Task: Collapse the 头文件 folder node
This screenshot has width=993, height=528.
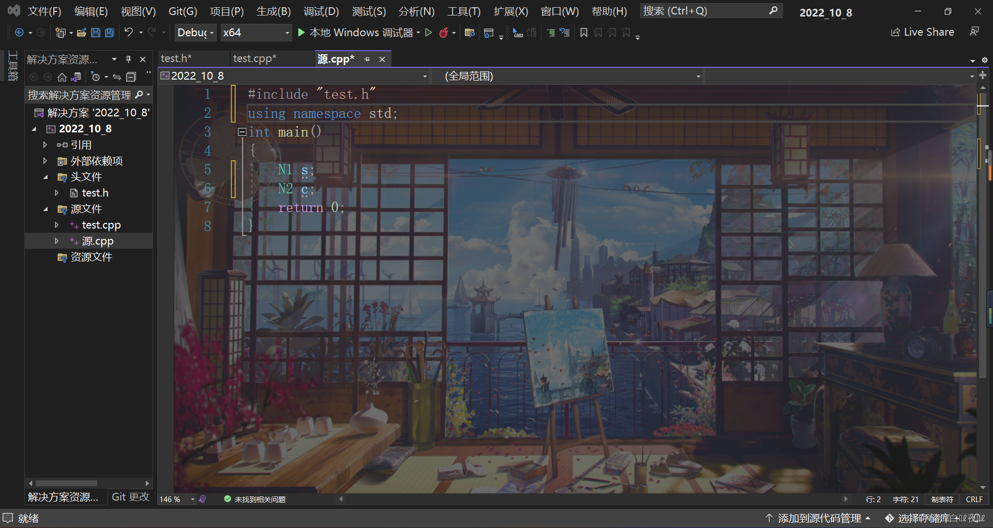Action: coord(46,177)
